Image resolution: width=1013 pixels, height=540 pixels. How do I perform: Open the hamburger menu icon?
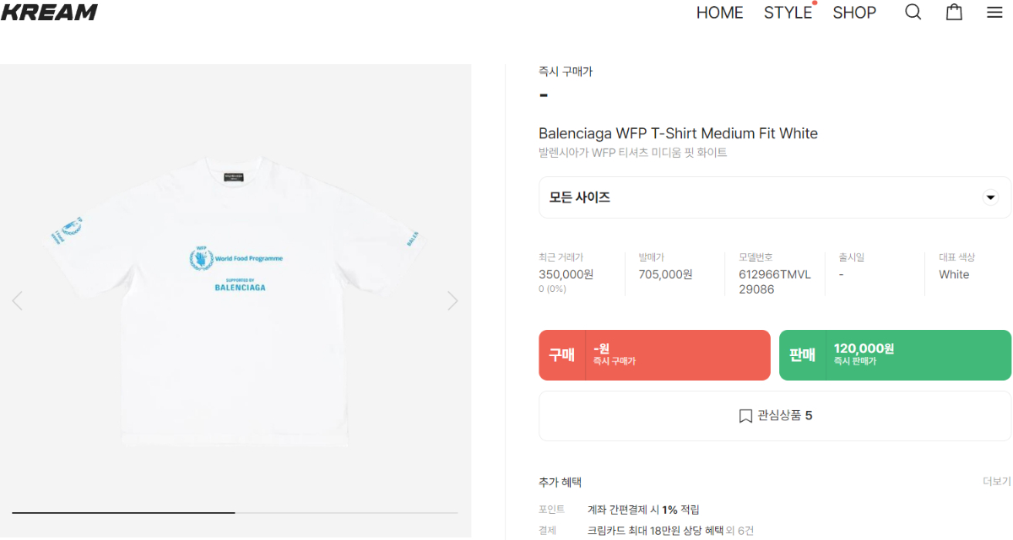pyautogui.click(x=994, y=12)
